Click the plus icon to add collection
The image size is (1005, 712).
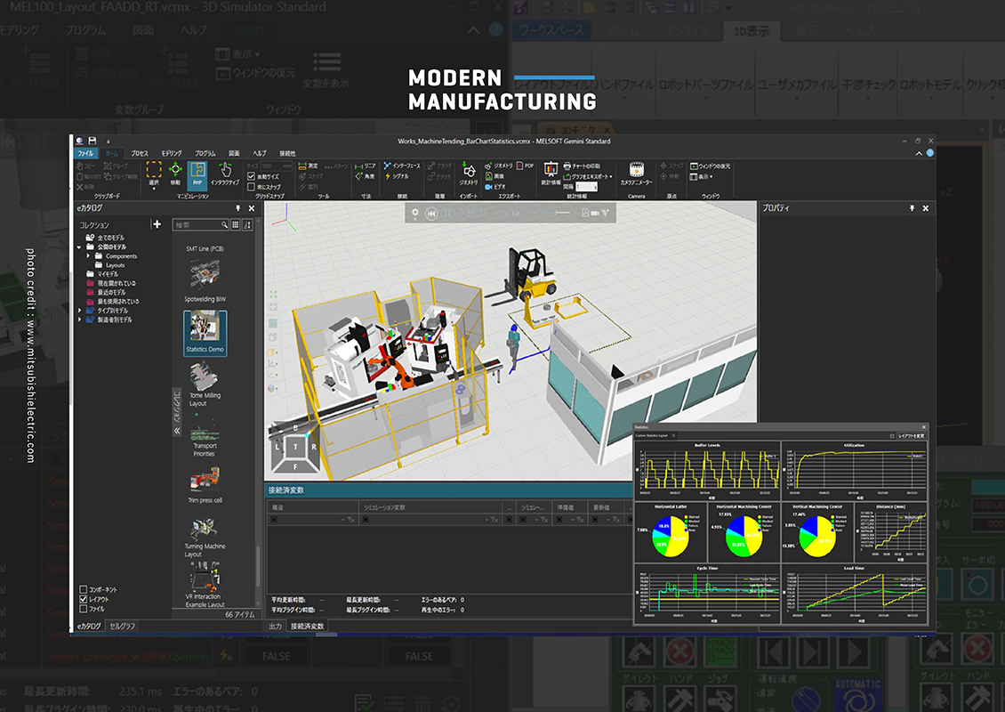[x=157, y=225]
